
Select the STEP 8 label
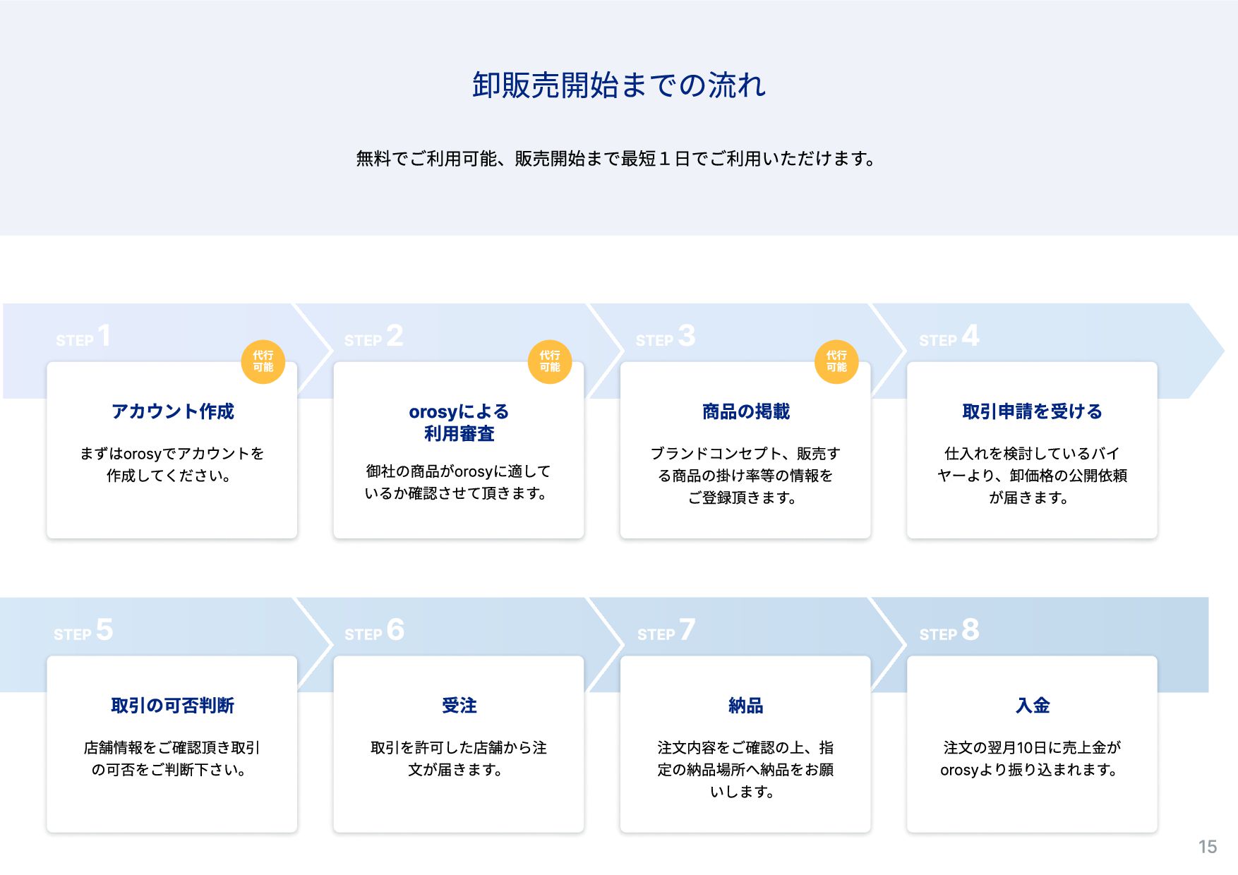point(949,631)
